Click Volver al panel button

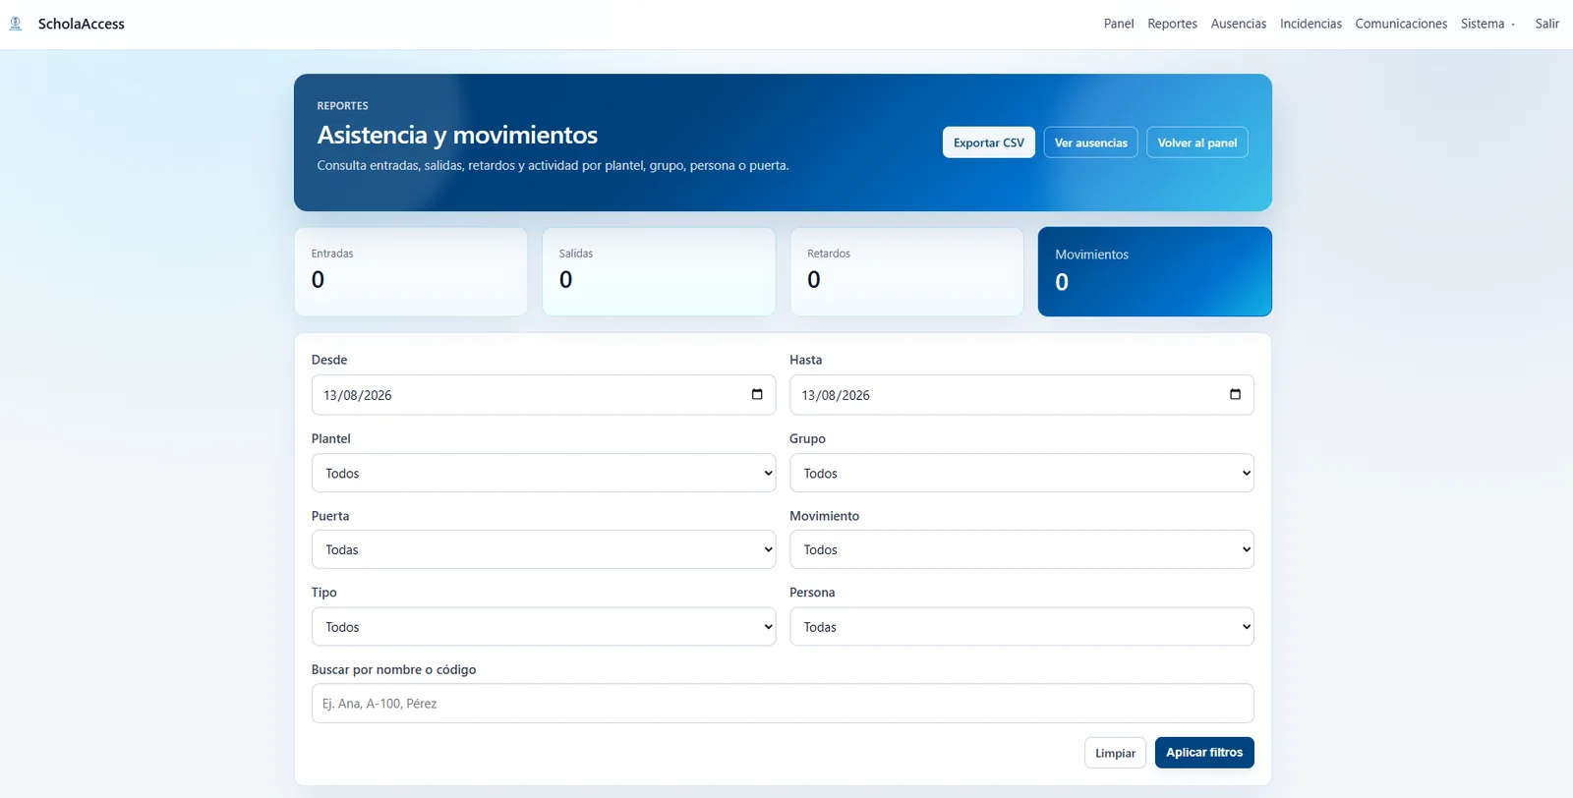click(1197, 142)
